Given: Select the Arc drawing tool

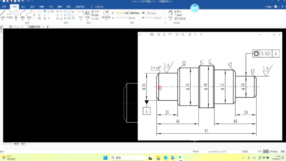Looking at the screenshot, I should [23, 14].
